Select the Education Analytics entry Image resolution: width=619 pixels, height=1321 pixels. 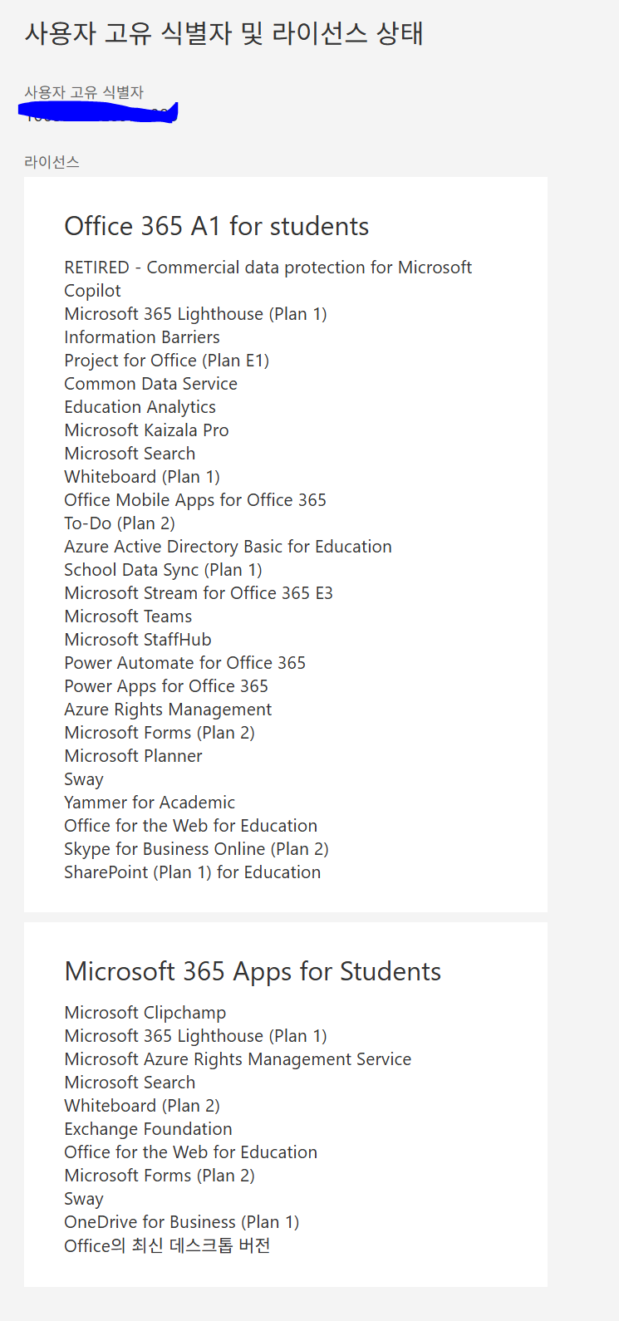point(140,407)
